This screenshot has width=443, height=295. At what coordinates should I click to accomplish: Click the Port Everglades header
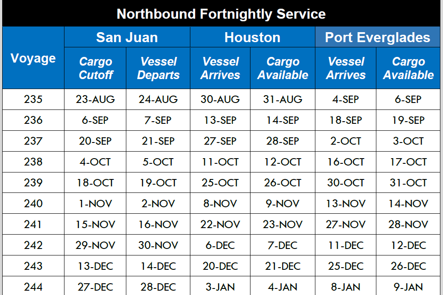pos(377,37)
